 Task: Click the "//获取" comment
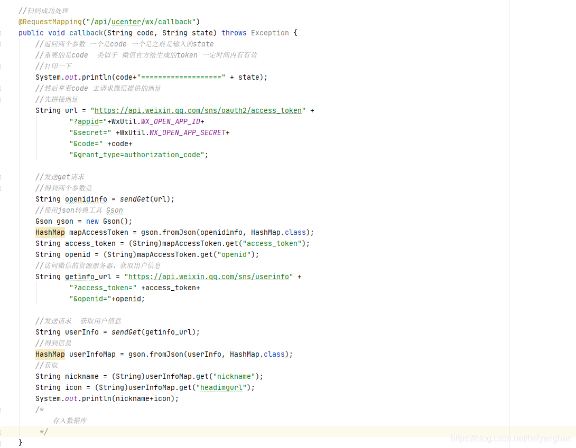(x=47, y=365)
